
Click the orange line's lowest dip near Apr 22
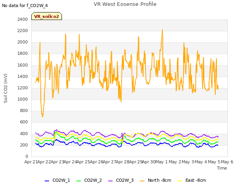pos(42,117)
